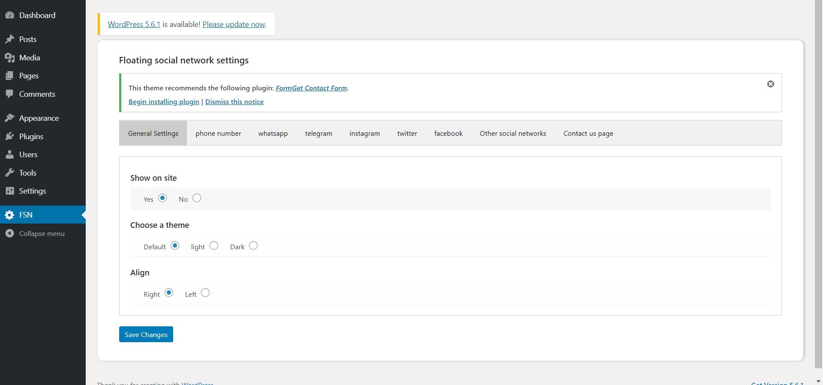823x385 pixels.
Task: Click Begin installing plugin link
Action: click(164, 102)
